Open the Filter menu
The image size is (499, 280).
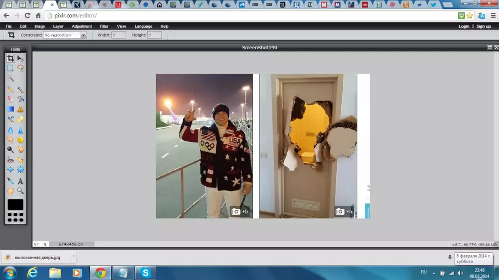point(104,26)
